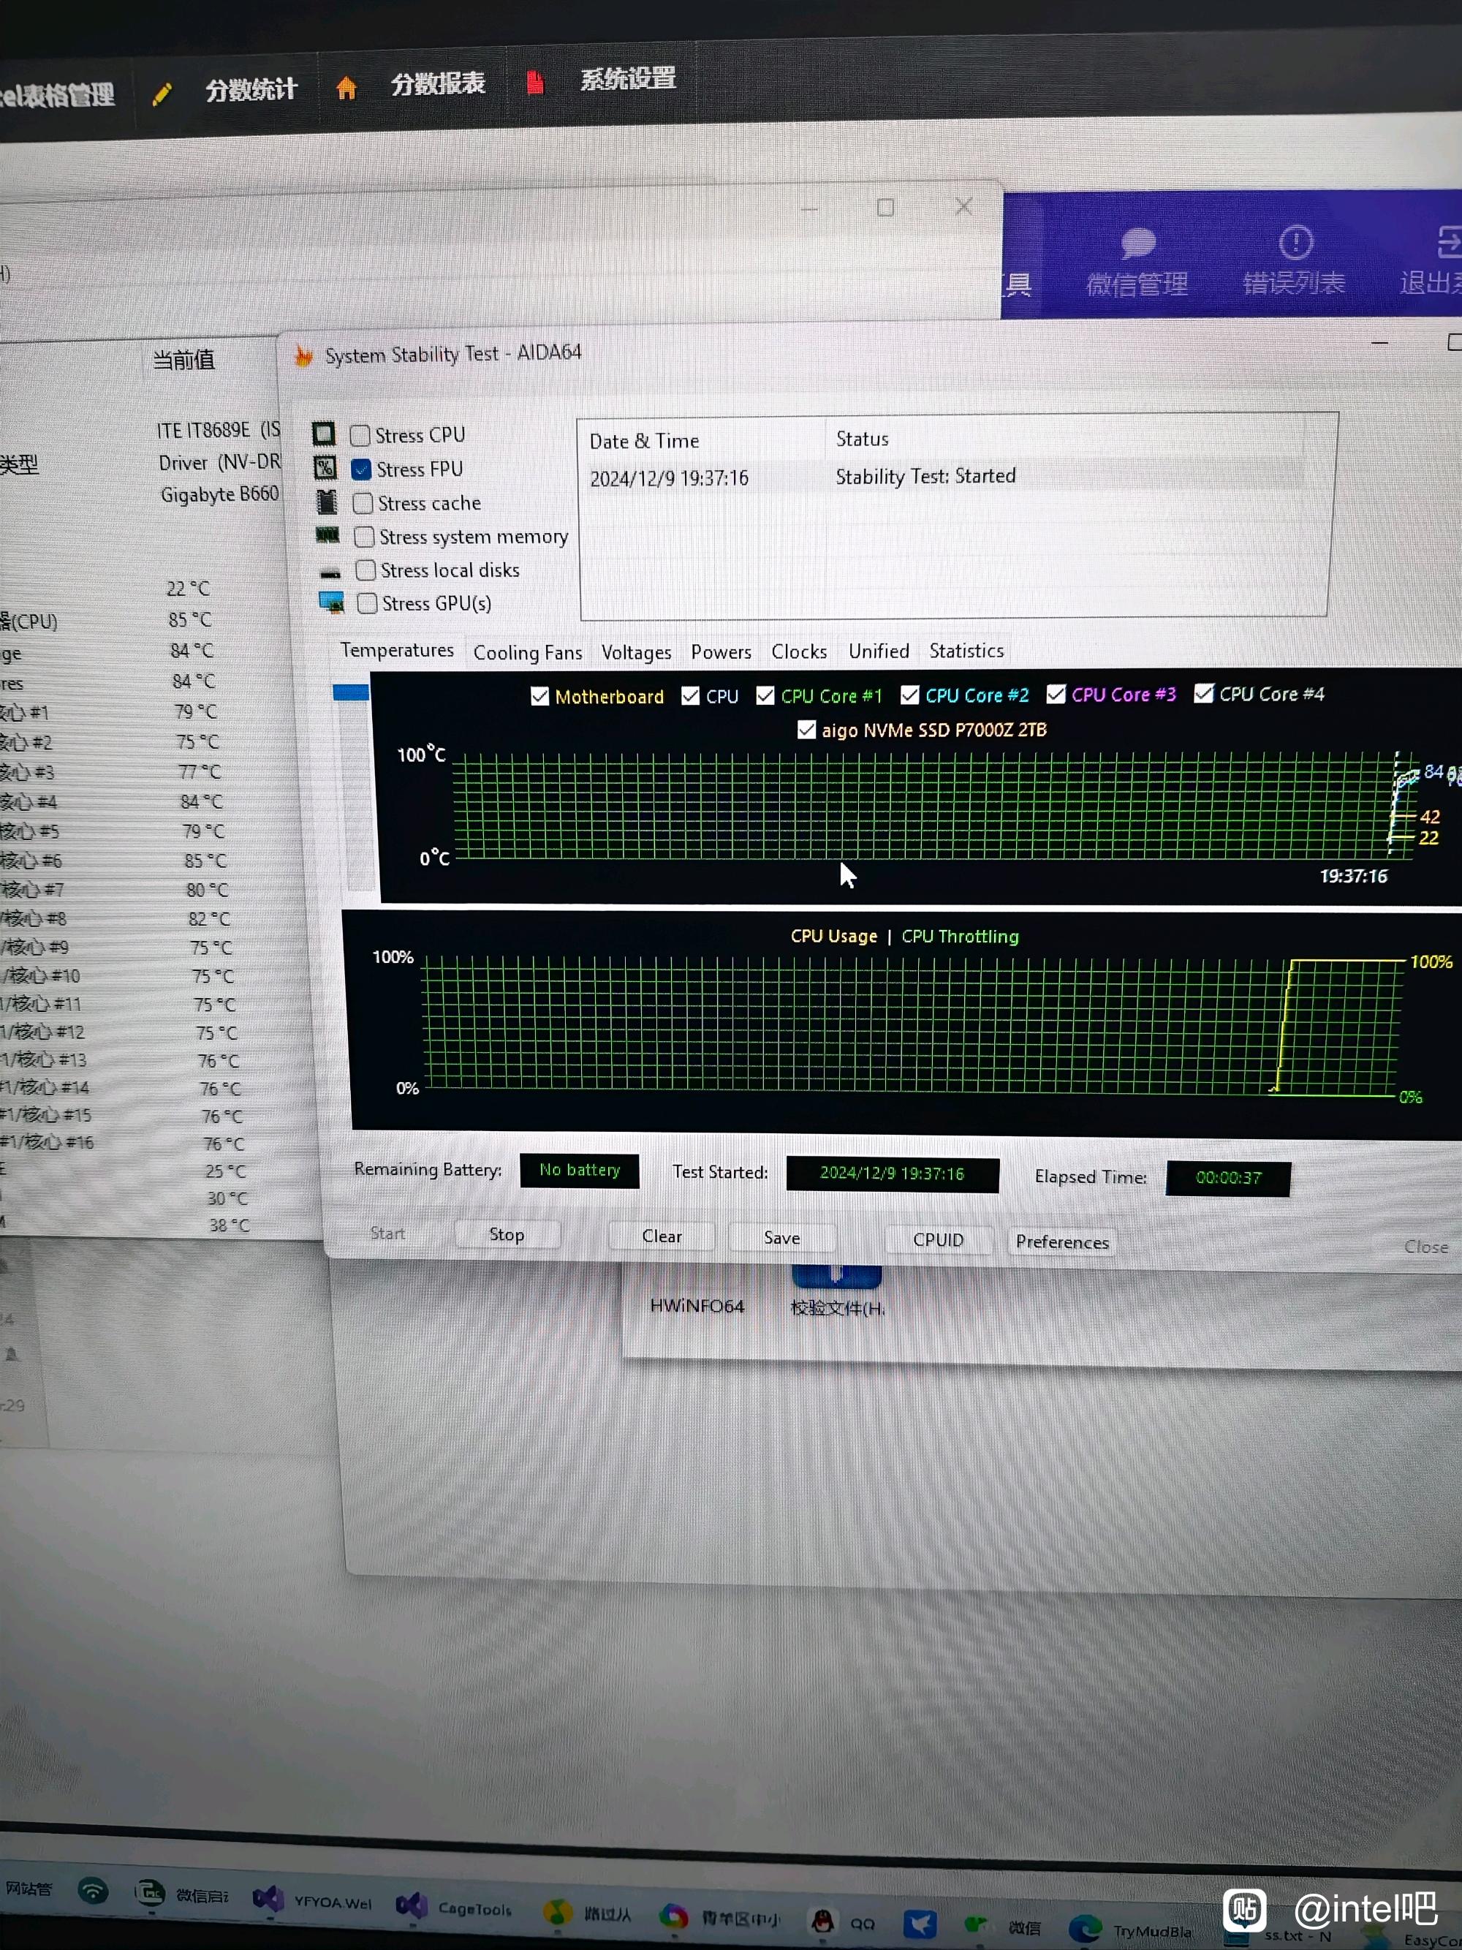Click the orange home icon beside 分数报表
1462x1950 pixels.
point(346,88)
